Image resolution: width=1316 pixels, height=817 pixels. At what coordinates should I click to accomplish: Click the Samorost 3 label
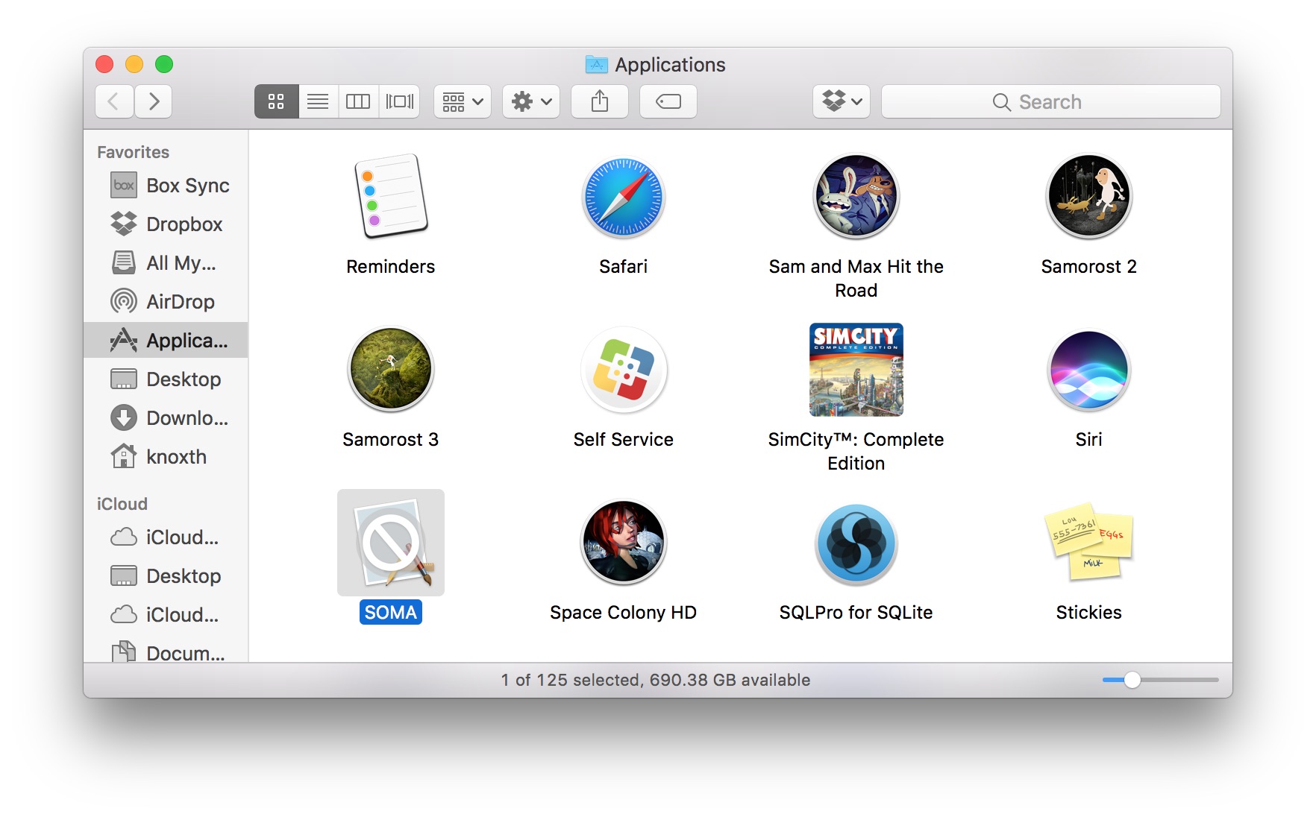390,440
